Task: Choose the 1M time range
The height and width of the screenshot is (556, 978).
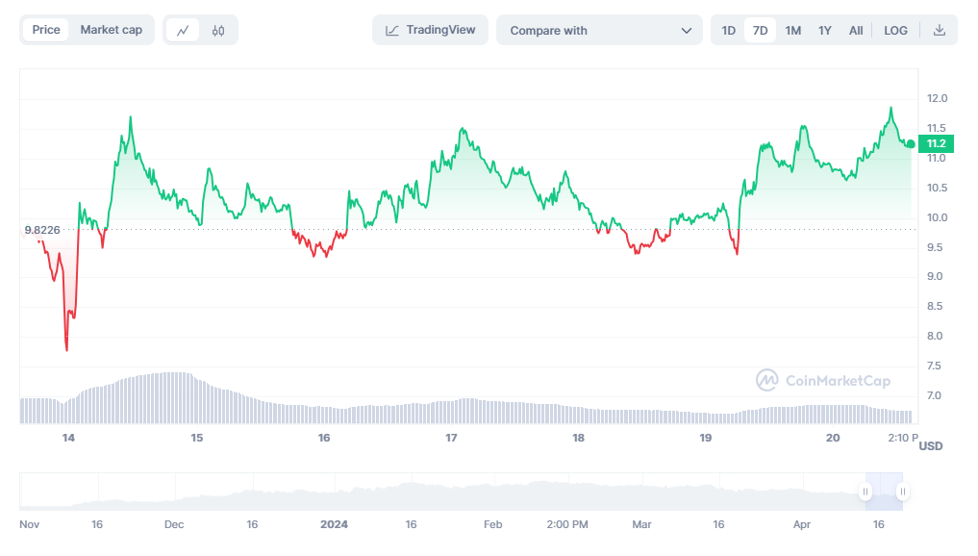Action: (792, 30)
